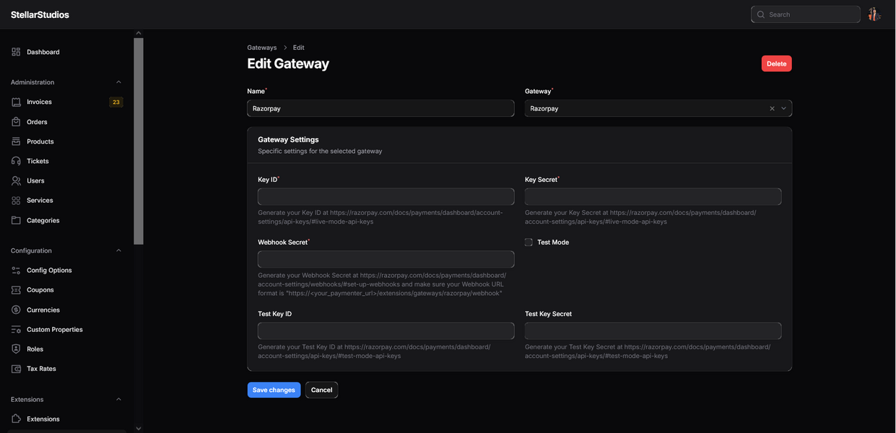Viewport: 896px width, 433px height.
Task: Open the Gateway dropdown chevron
Action: 784,108
